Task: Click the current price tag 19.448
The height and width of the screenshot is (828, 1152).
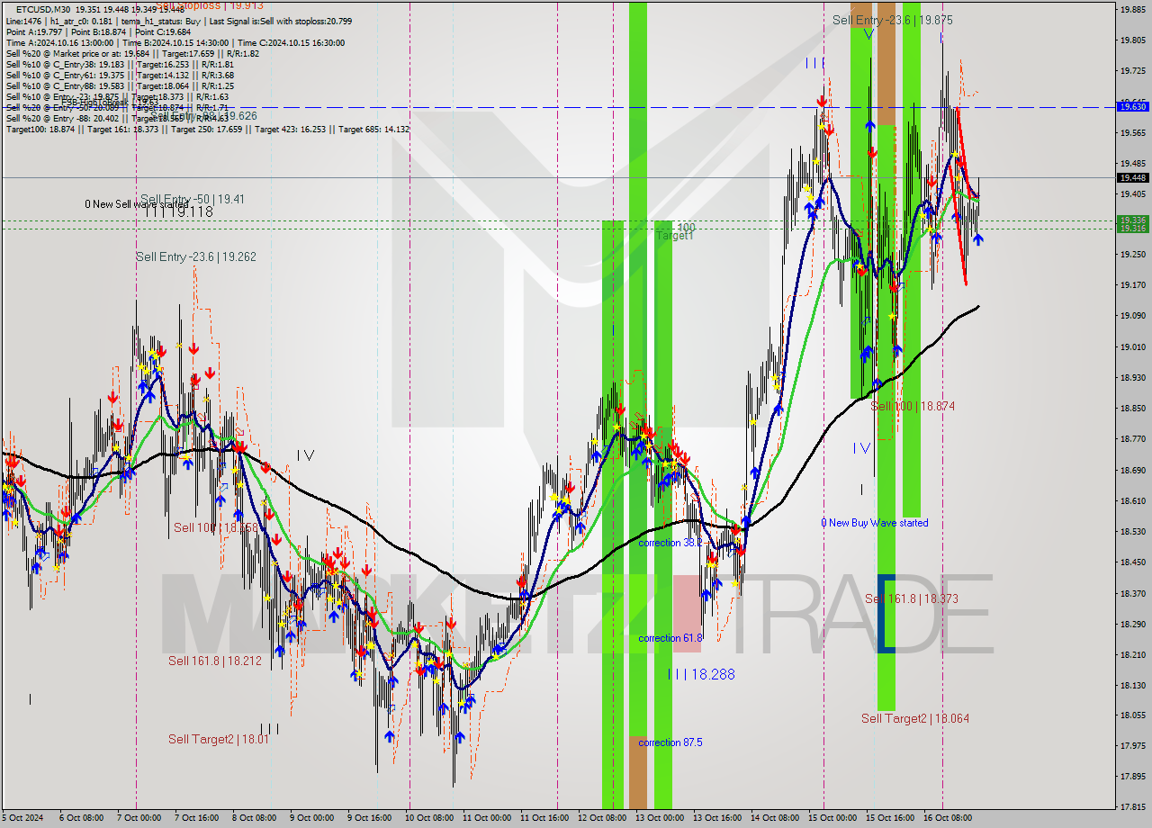Action: [x=1132, y=177]
